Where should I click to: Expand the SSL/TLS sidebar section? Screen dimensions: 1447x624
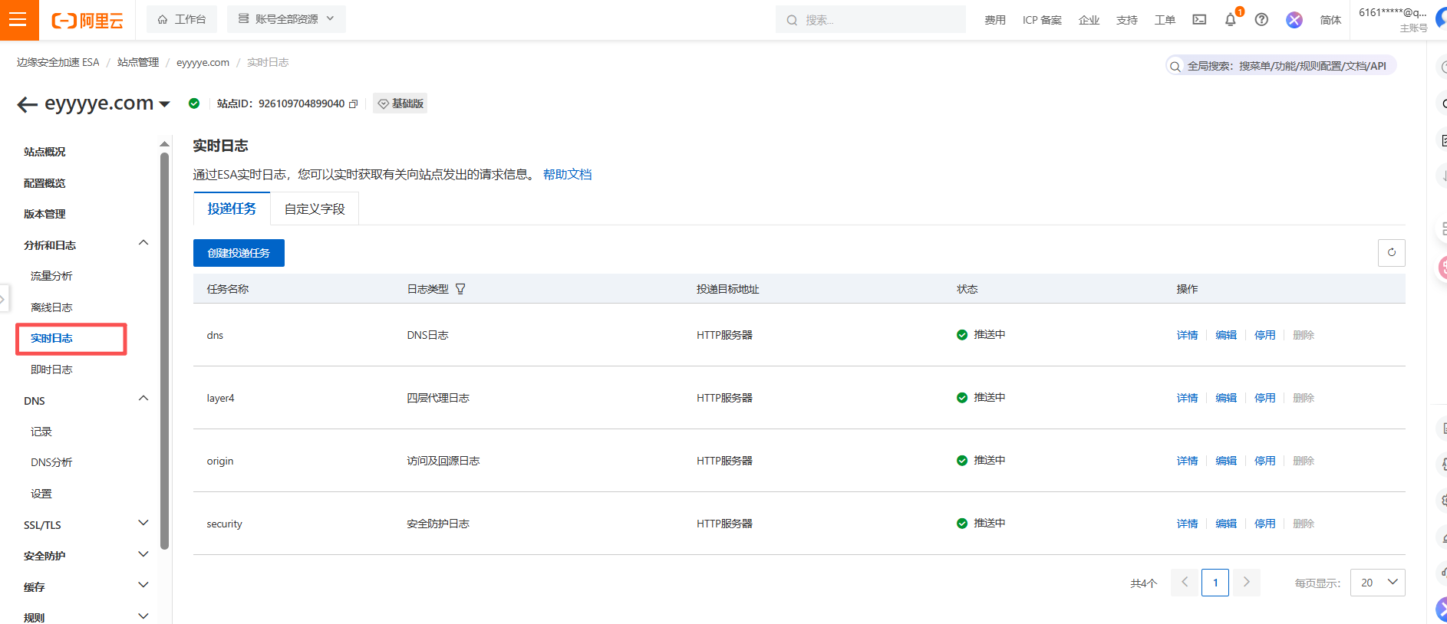pyautogui.click(x=143, y=524)
